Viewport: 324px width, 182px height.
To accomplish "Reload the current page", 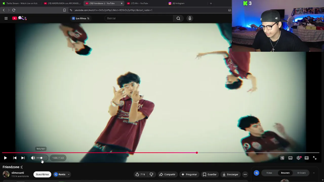I will point(14,10).
